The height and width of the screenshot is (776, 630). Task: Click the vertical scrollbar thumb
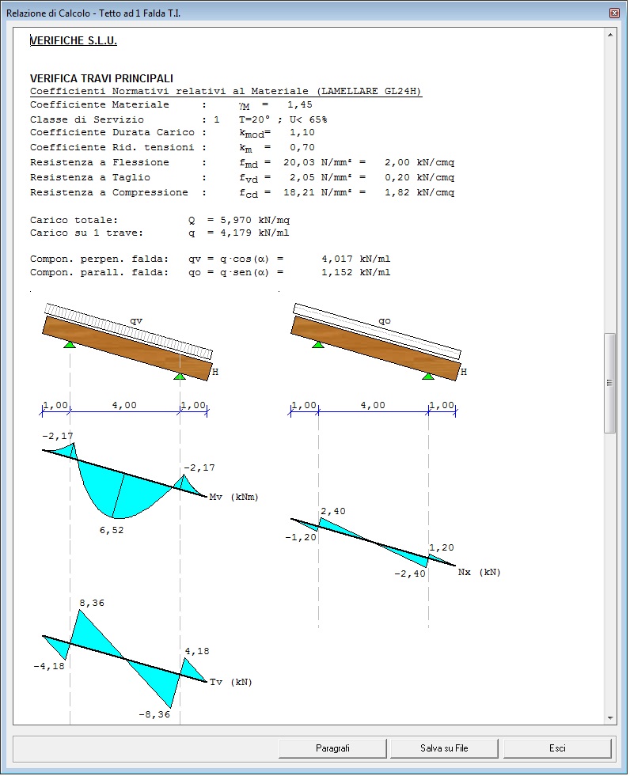[610, 383]
